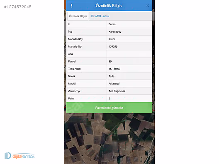Click the Ada row label
219x164 pixels.
71,54
